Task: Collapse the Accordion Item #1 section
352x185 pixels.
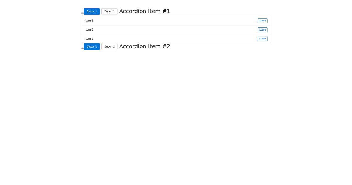Action: [x=145, y=11]
